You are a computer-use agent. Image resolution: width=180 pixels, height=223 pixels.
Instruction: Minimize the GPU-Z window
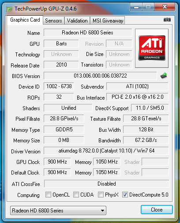(136, 7)
